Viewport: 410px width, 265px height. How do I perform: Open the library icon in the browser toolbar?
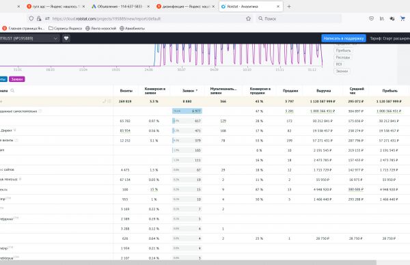click(x=382, y=18)
